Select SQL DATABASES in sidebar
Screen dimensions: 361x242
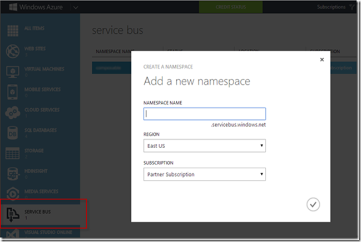(41, 130)
